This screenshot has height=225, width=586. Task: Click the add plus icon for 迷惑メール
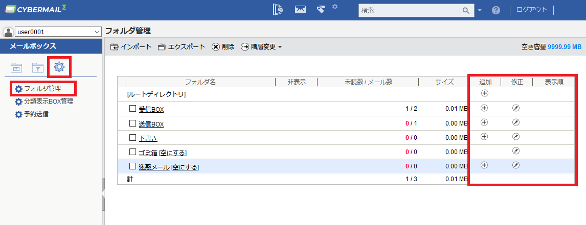point(484,165)
